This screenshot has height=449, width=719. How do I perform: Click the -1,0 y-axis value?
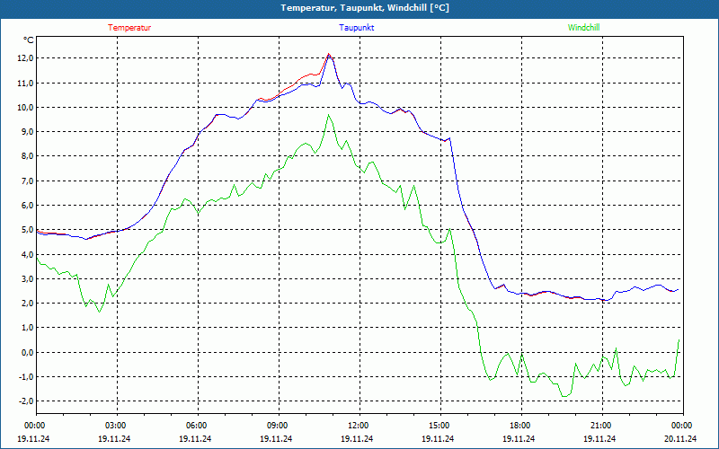(x=26, y=376)
